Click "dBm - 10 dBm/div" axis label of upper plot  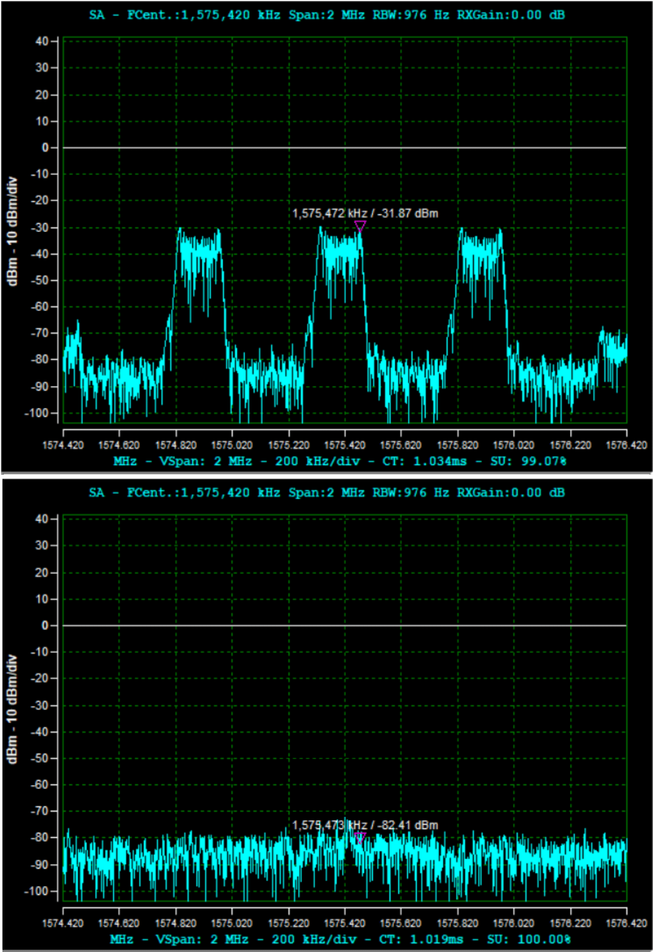tap(12, 231)
